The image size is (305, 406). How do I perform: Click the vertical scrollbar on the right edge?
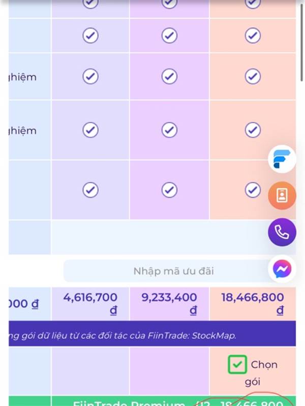click(302, 42)
